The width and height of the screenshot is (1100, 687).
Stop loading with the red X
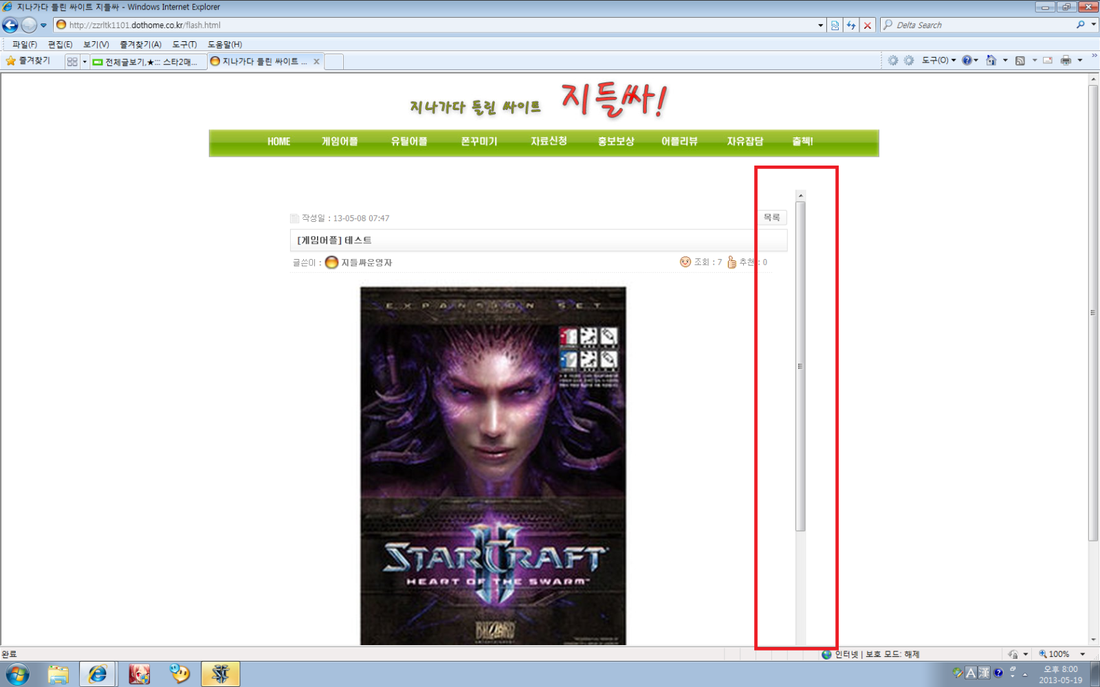coord(868,25)
